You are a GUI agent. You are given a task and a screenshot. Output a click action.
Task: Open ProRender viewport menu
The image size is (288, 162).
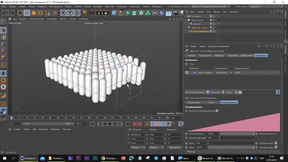click(x=84, y=19)
